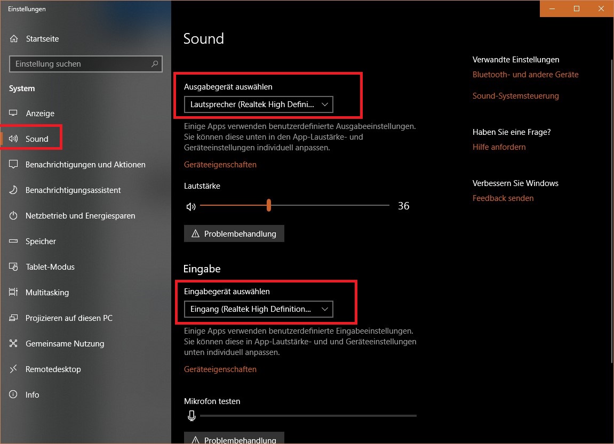Open Bluetooth- und andere Geräte link
Screen dimensions: 614x444
pos(525,74)
